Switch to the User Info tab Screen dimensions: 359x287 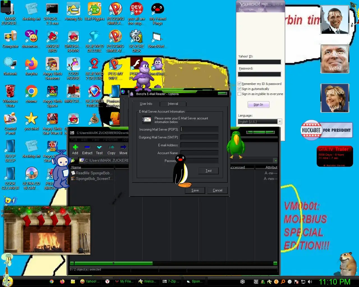click(x=146, y=104)
